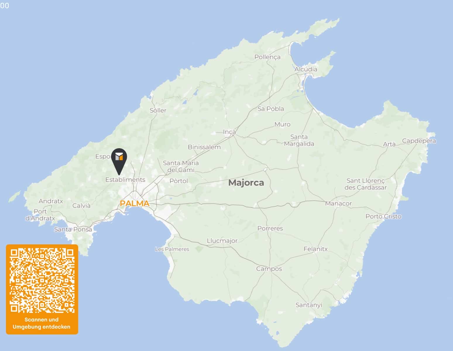Image resolution: width=453 pixels, height=351 pixels.
Task: Click the Campos town label
Action: pos(269,269)
